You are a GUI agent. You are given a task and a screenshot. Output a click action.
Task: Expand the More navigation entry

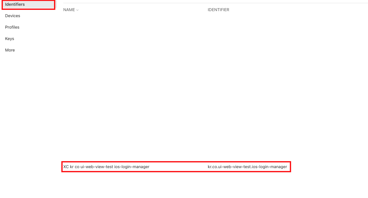10,50
